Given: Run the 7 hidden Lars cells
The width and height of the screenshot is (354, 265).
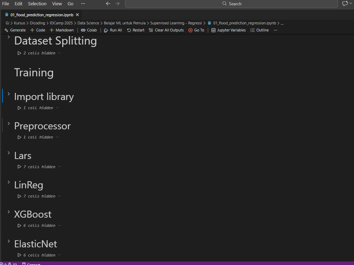Looking at the screenshot, I should pos(19,167).
